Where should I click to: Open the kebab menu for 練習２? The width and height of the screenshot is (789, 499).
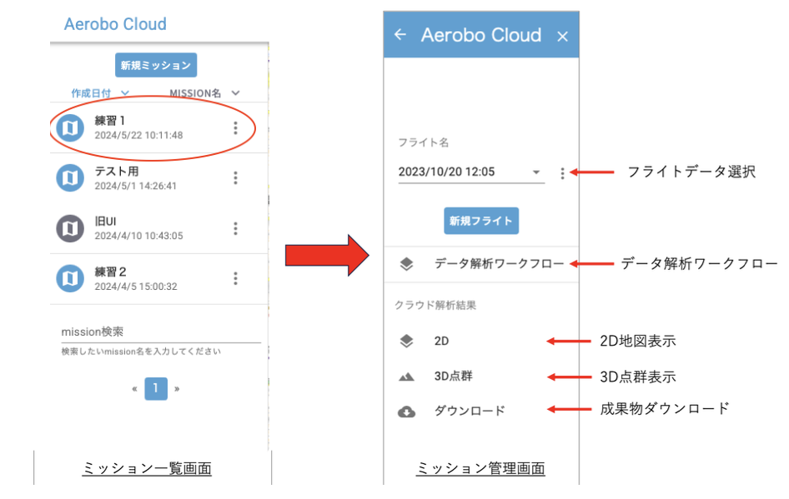click(x=235, y=278)
